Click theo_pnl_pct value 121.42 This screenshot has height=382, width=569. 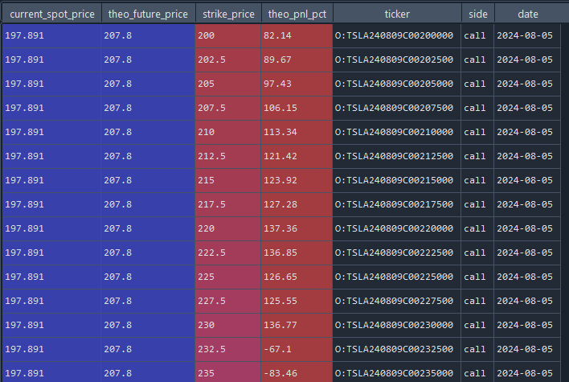[297, 156]
